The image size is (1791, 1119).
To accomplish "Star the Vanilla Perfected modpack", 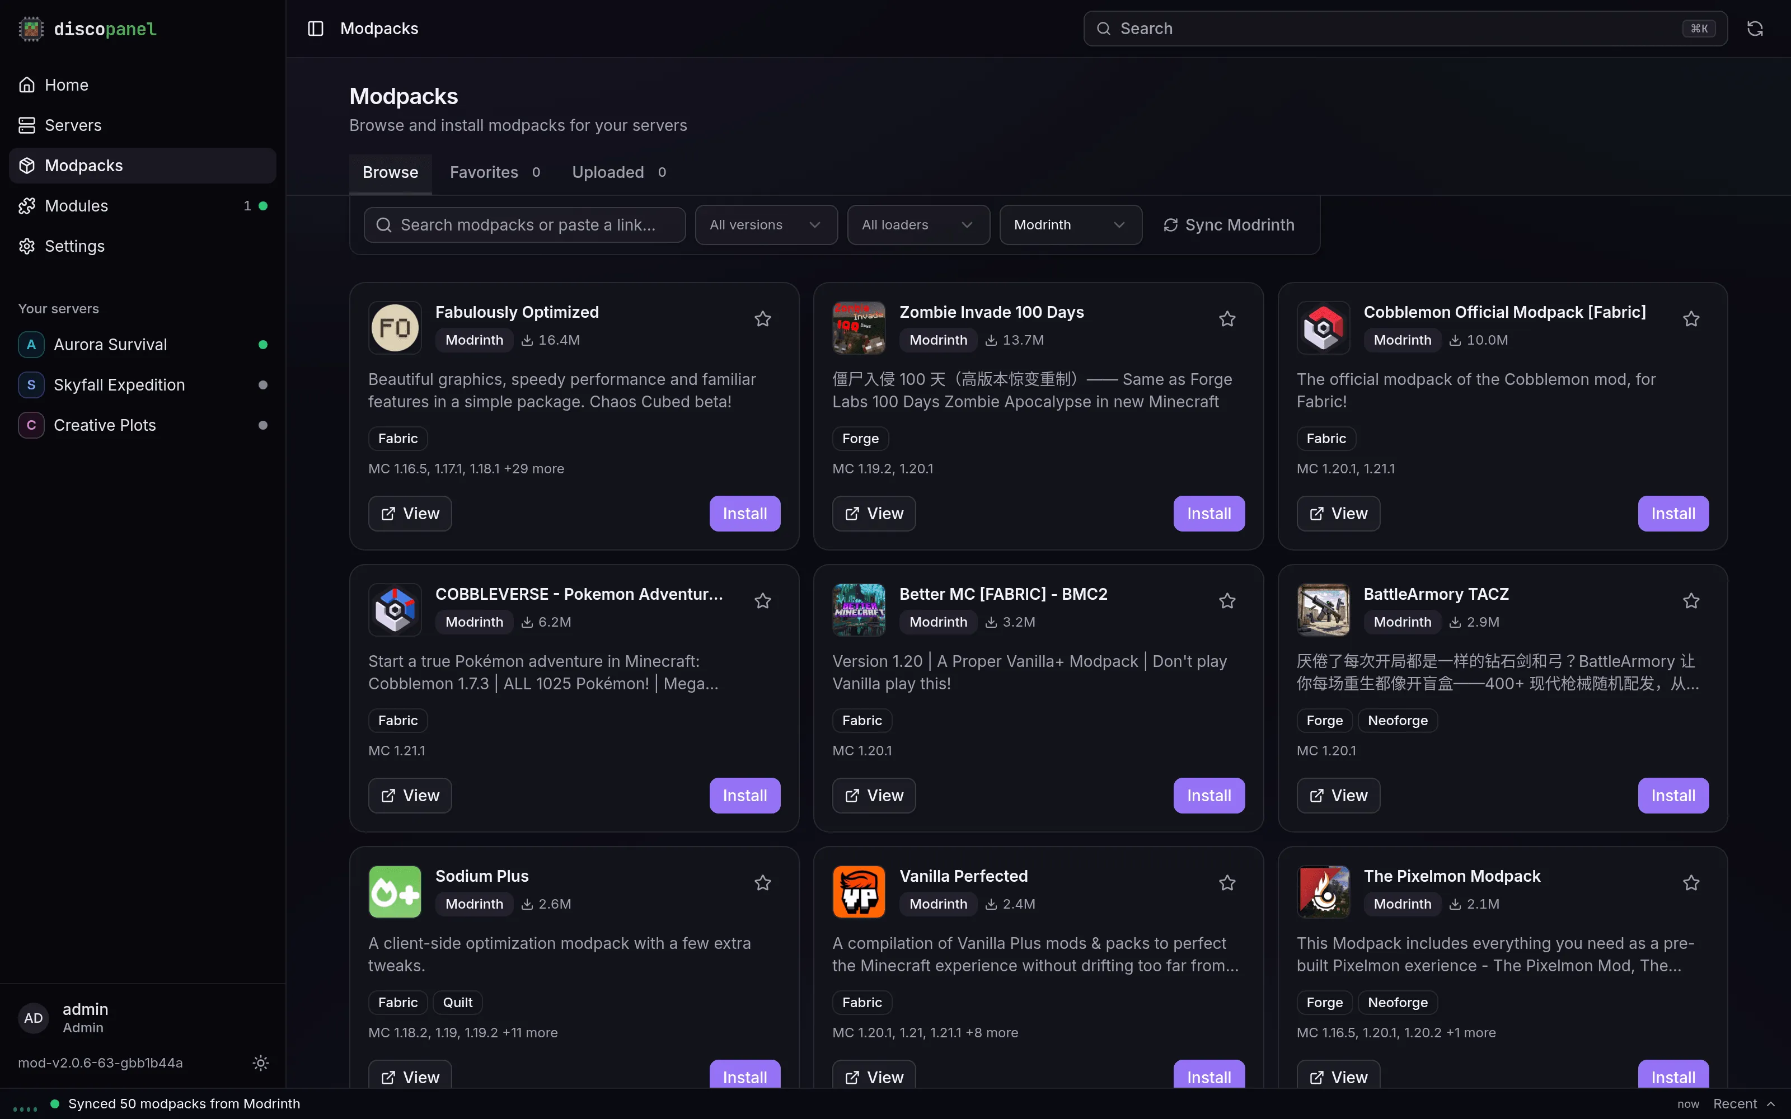I will tap(1227, 883).
